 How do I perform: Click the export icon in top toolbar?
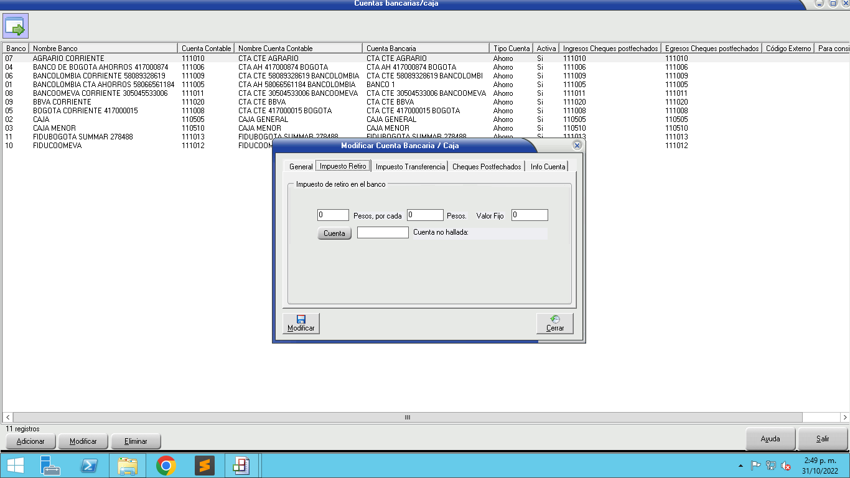(15, 27)
